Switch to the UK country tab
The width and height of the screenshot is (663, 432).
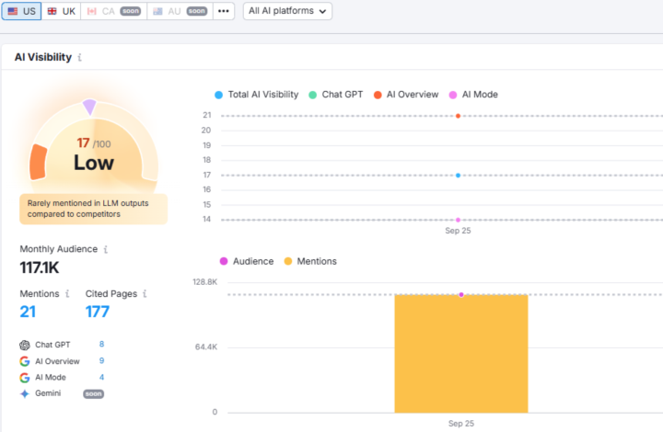point(61,11)
